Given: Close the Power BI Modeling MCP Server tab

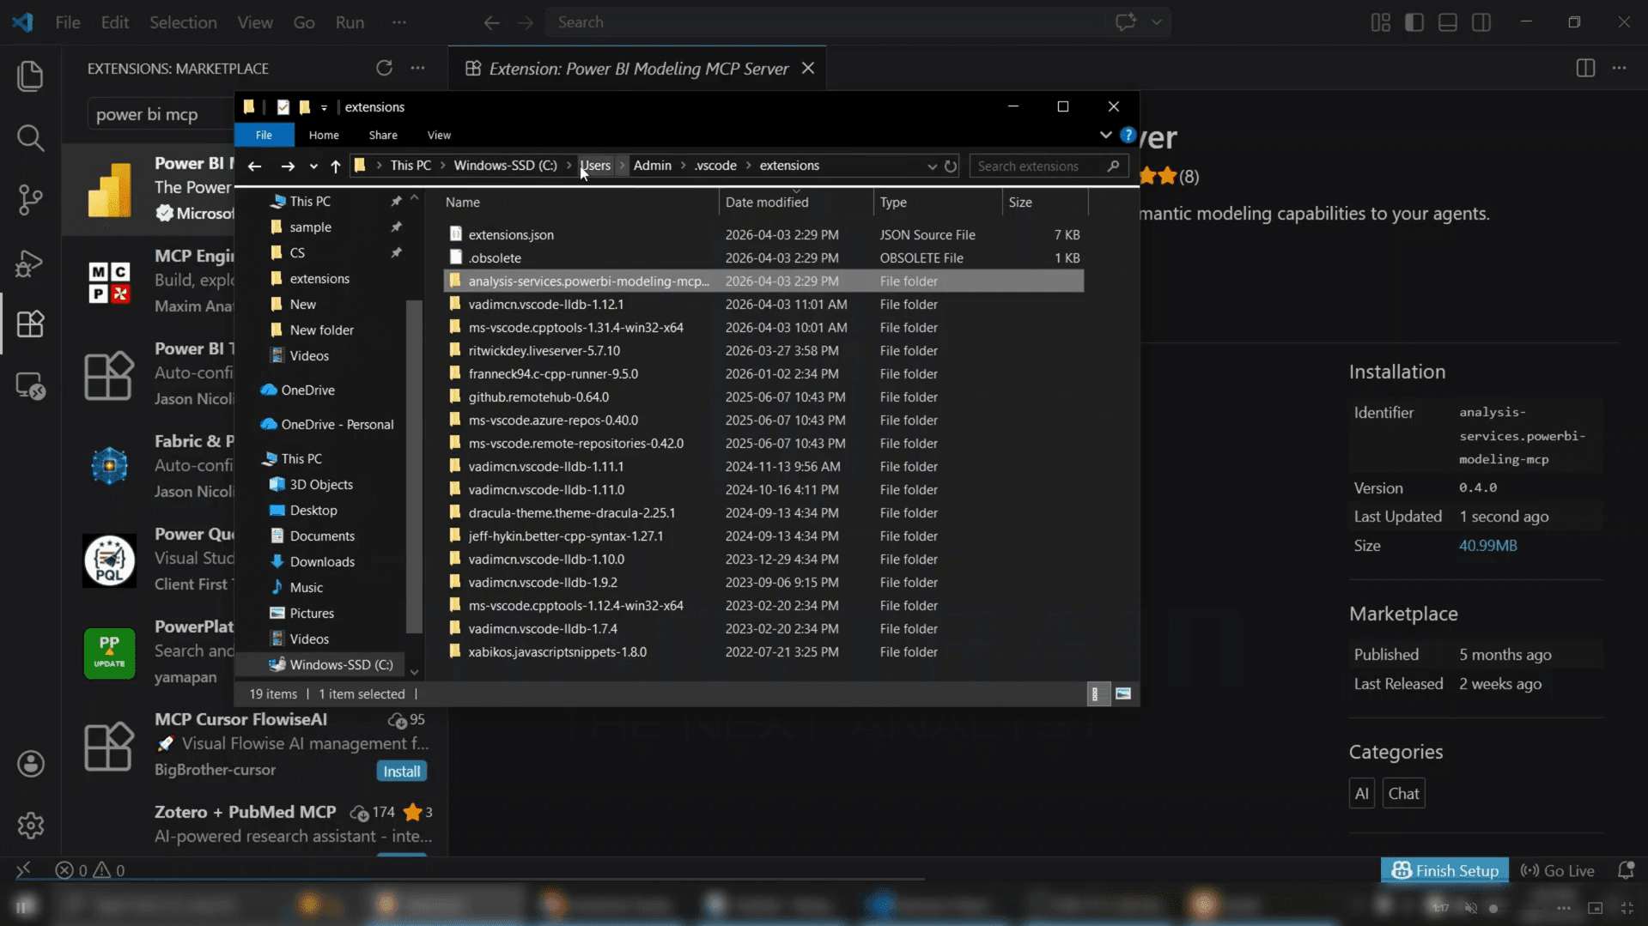Looking at the screenshot, I should point(808,68).
